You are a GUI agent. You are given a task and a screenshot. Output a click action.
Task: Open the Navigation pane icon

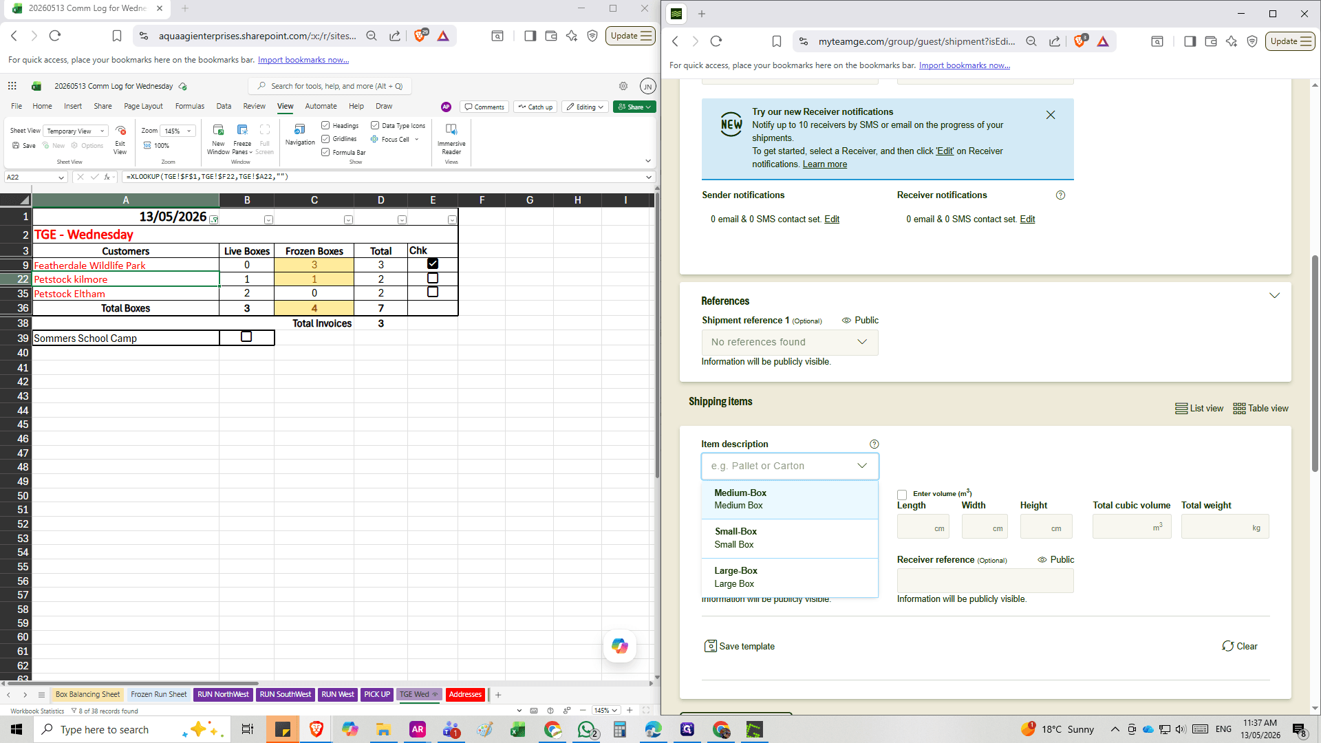click(x=300, y=130)
